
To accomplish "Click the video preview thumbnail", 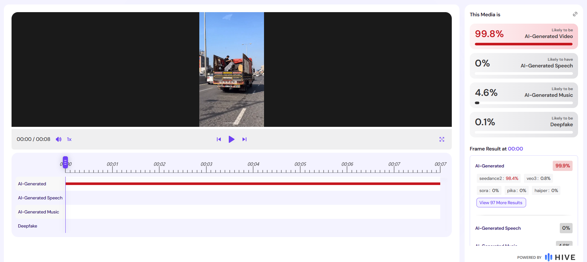I will coord(232,69).
